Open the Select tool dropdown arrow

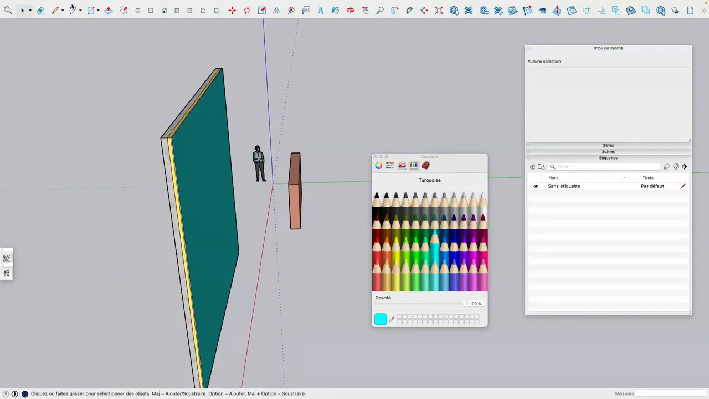coord(29,10)
